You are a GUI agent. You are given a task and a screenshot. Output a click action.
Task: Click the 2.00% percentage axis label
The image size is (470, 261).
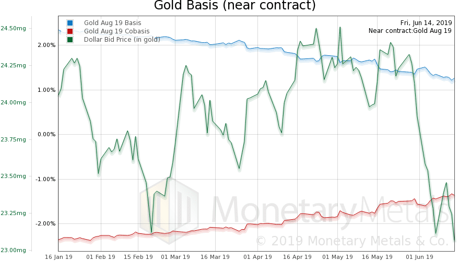click(46, 45)
